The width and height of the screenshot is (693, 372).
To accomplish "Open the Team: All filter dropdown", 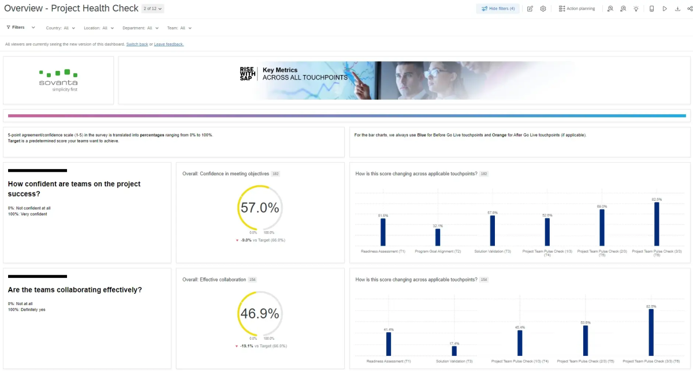I will [x=180, y=28].
